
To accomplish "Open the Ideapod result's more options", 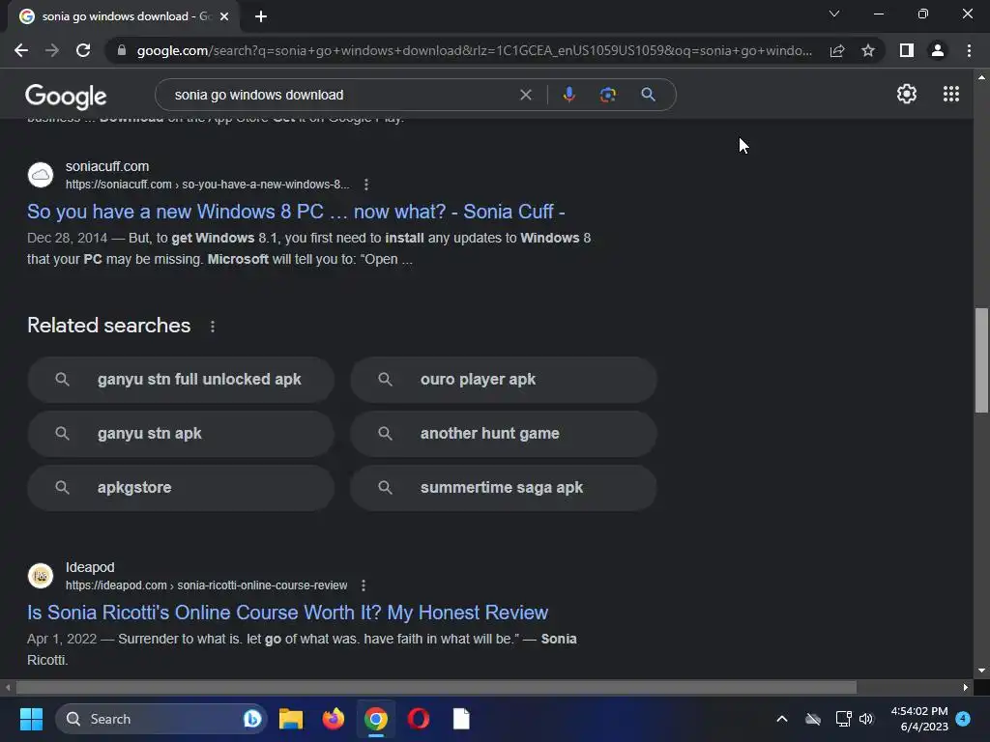I will (x=364, y=585).
